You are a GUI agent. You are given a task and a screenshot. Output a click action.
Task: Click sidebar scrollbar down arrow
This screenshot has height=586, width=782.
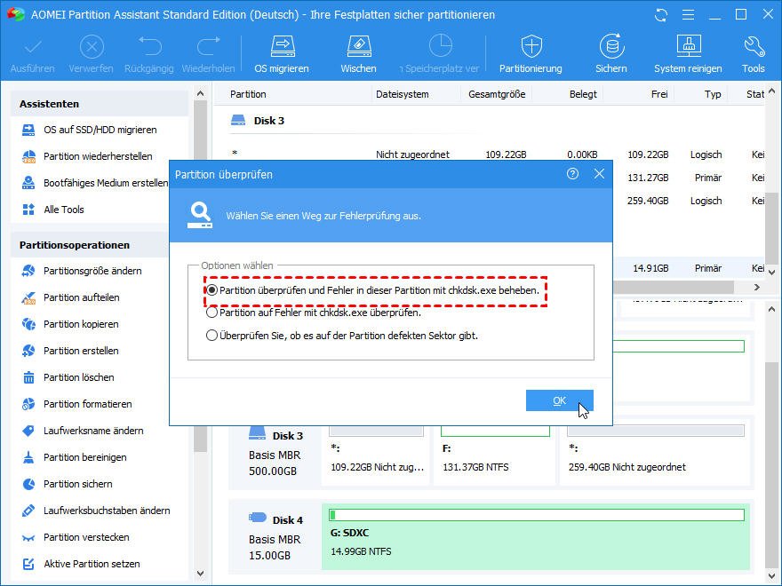(x=201, y=574)
